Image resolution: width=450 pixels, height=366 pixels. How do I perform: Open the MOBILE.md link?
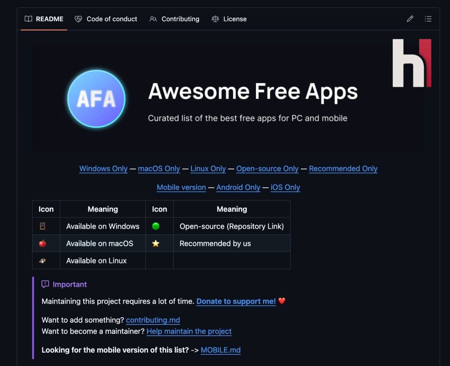tap(221, 350)
